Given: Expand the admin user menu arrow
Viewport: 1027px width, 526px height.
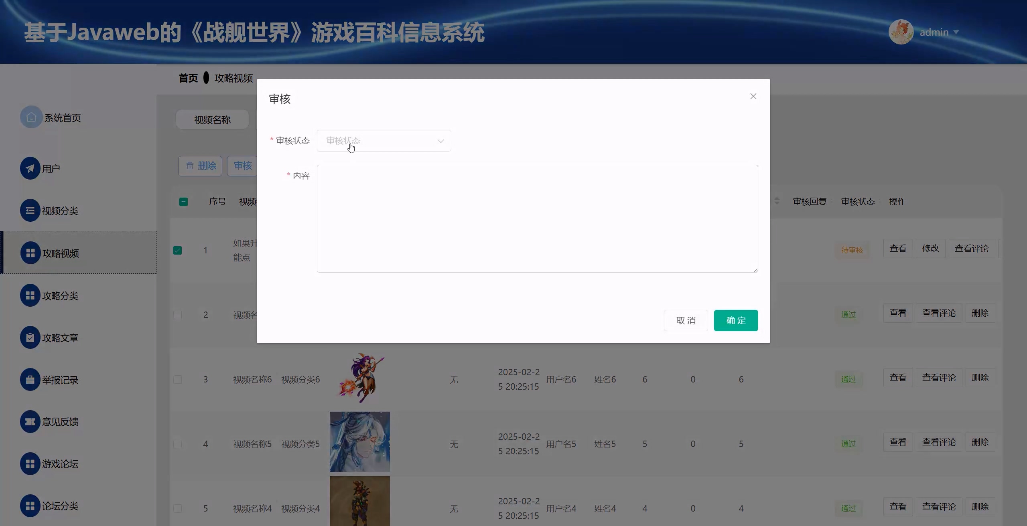Looking at the screenshot, I should (x=956, y=32).
